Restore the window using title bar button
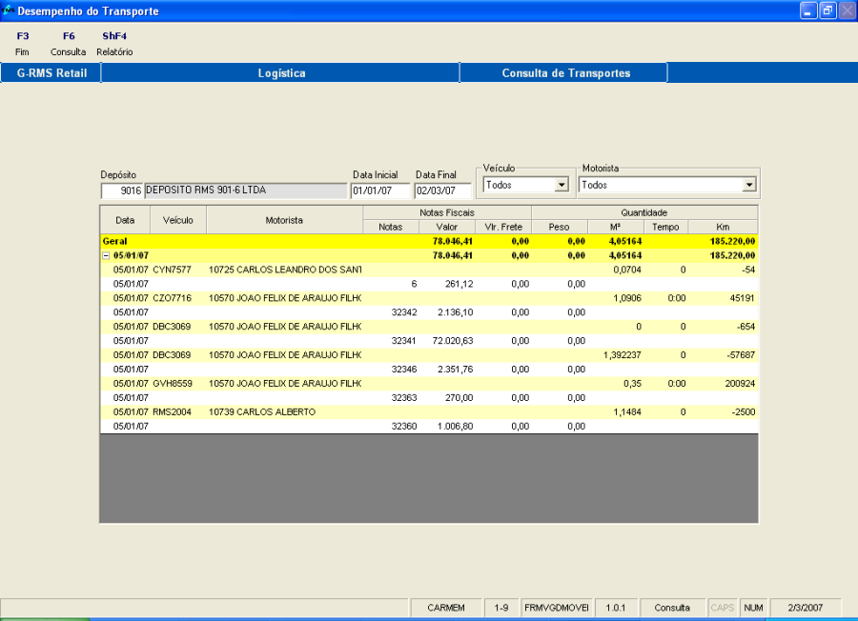This screenshot has height=621, width=858. click(x=827, y=10)
